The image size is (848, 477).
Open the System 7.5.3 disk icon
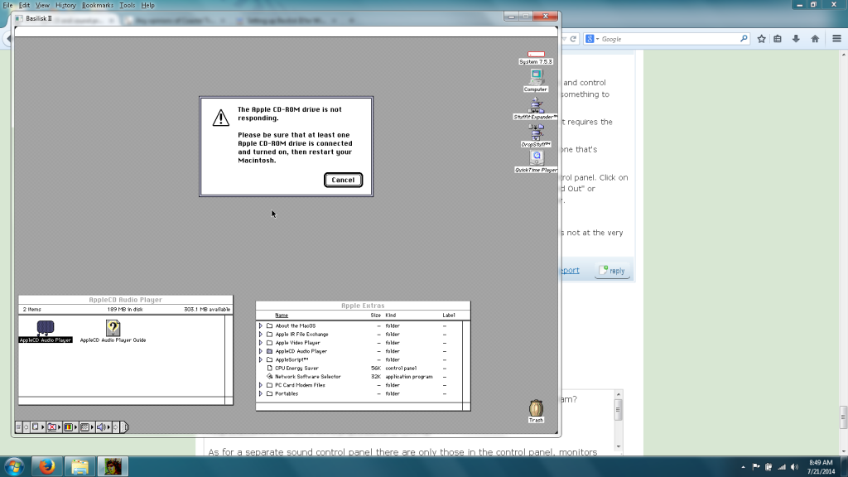(x=536, y=55)
